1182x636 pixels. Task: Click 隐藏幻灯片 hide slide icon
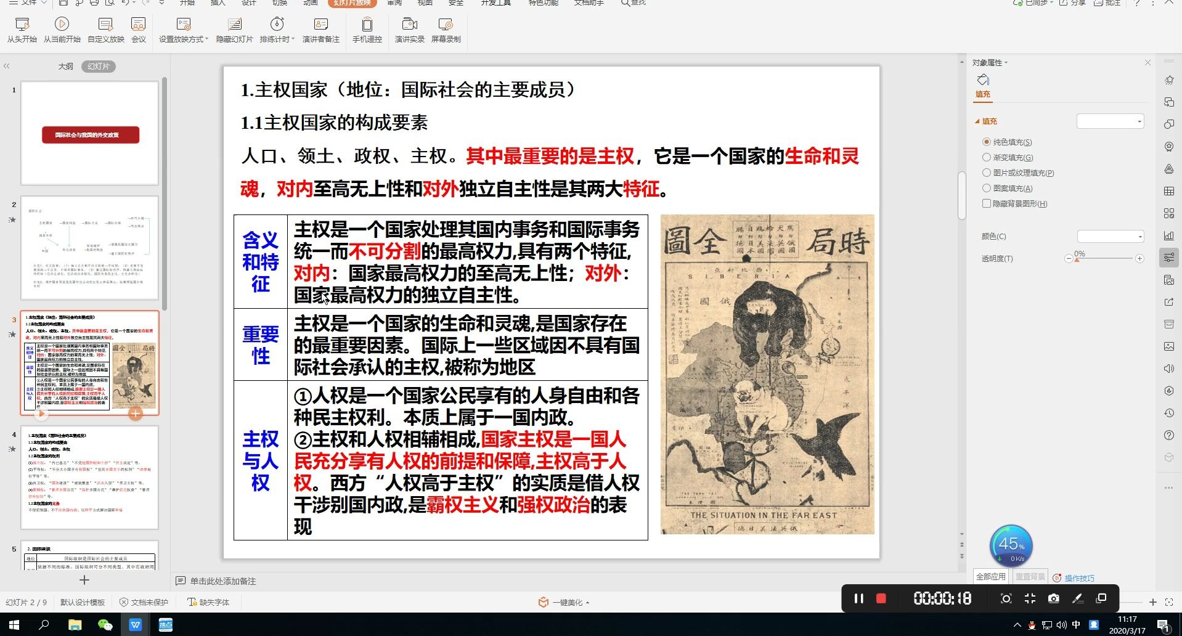click(235, 30)
